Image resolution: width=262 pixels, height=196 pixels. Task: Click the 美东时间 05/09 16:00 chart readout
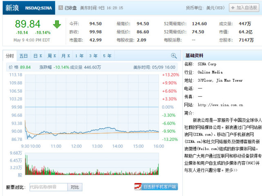coord(154,67)
